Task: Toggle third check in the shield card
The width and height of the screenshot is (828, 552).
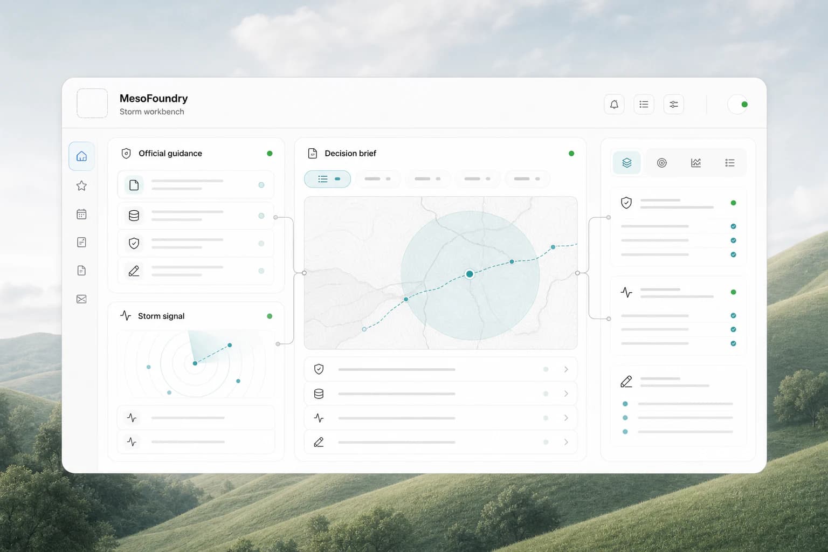Action: click(x=733, y=254)
